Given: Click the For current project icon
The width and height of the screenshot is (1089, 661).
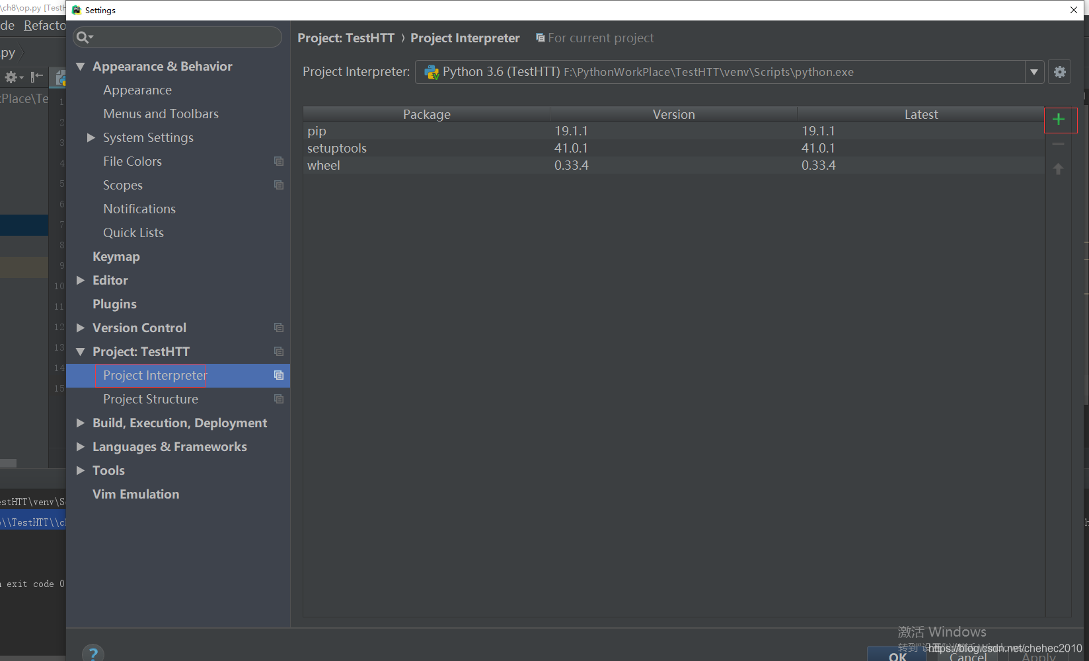Looking at the screenshot, I should (x=541, y=38).
